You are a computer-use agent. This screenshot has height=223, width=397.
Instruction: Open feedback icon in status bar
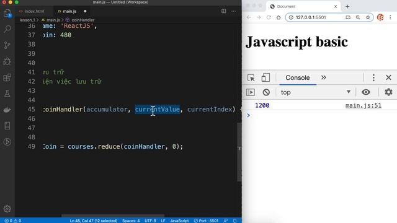[226, 221]
